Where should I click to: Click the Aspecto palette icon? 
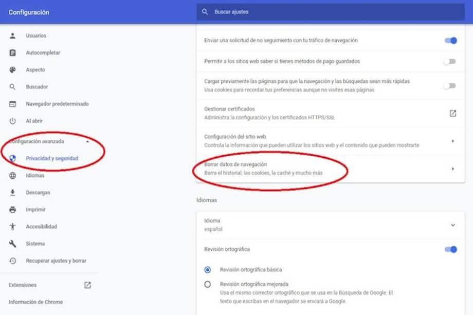pyautogui.click(x=13, y=70)
